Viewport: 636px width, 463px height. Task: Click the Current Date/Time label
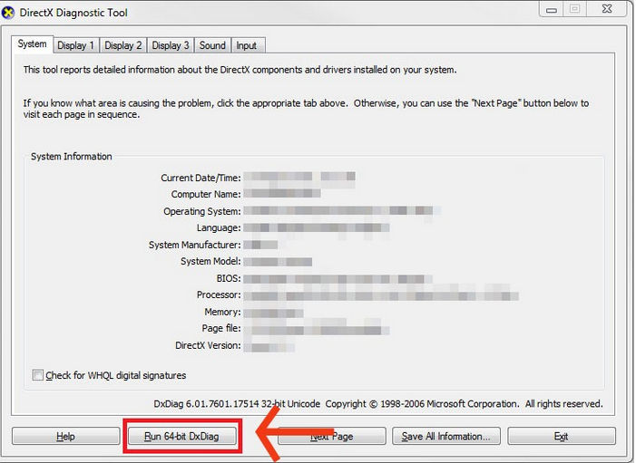[201, 178]
